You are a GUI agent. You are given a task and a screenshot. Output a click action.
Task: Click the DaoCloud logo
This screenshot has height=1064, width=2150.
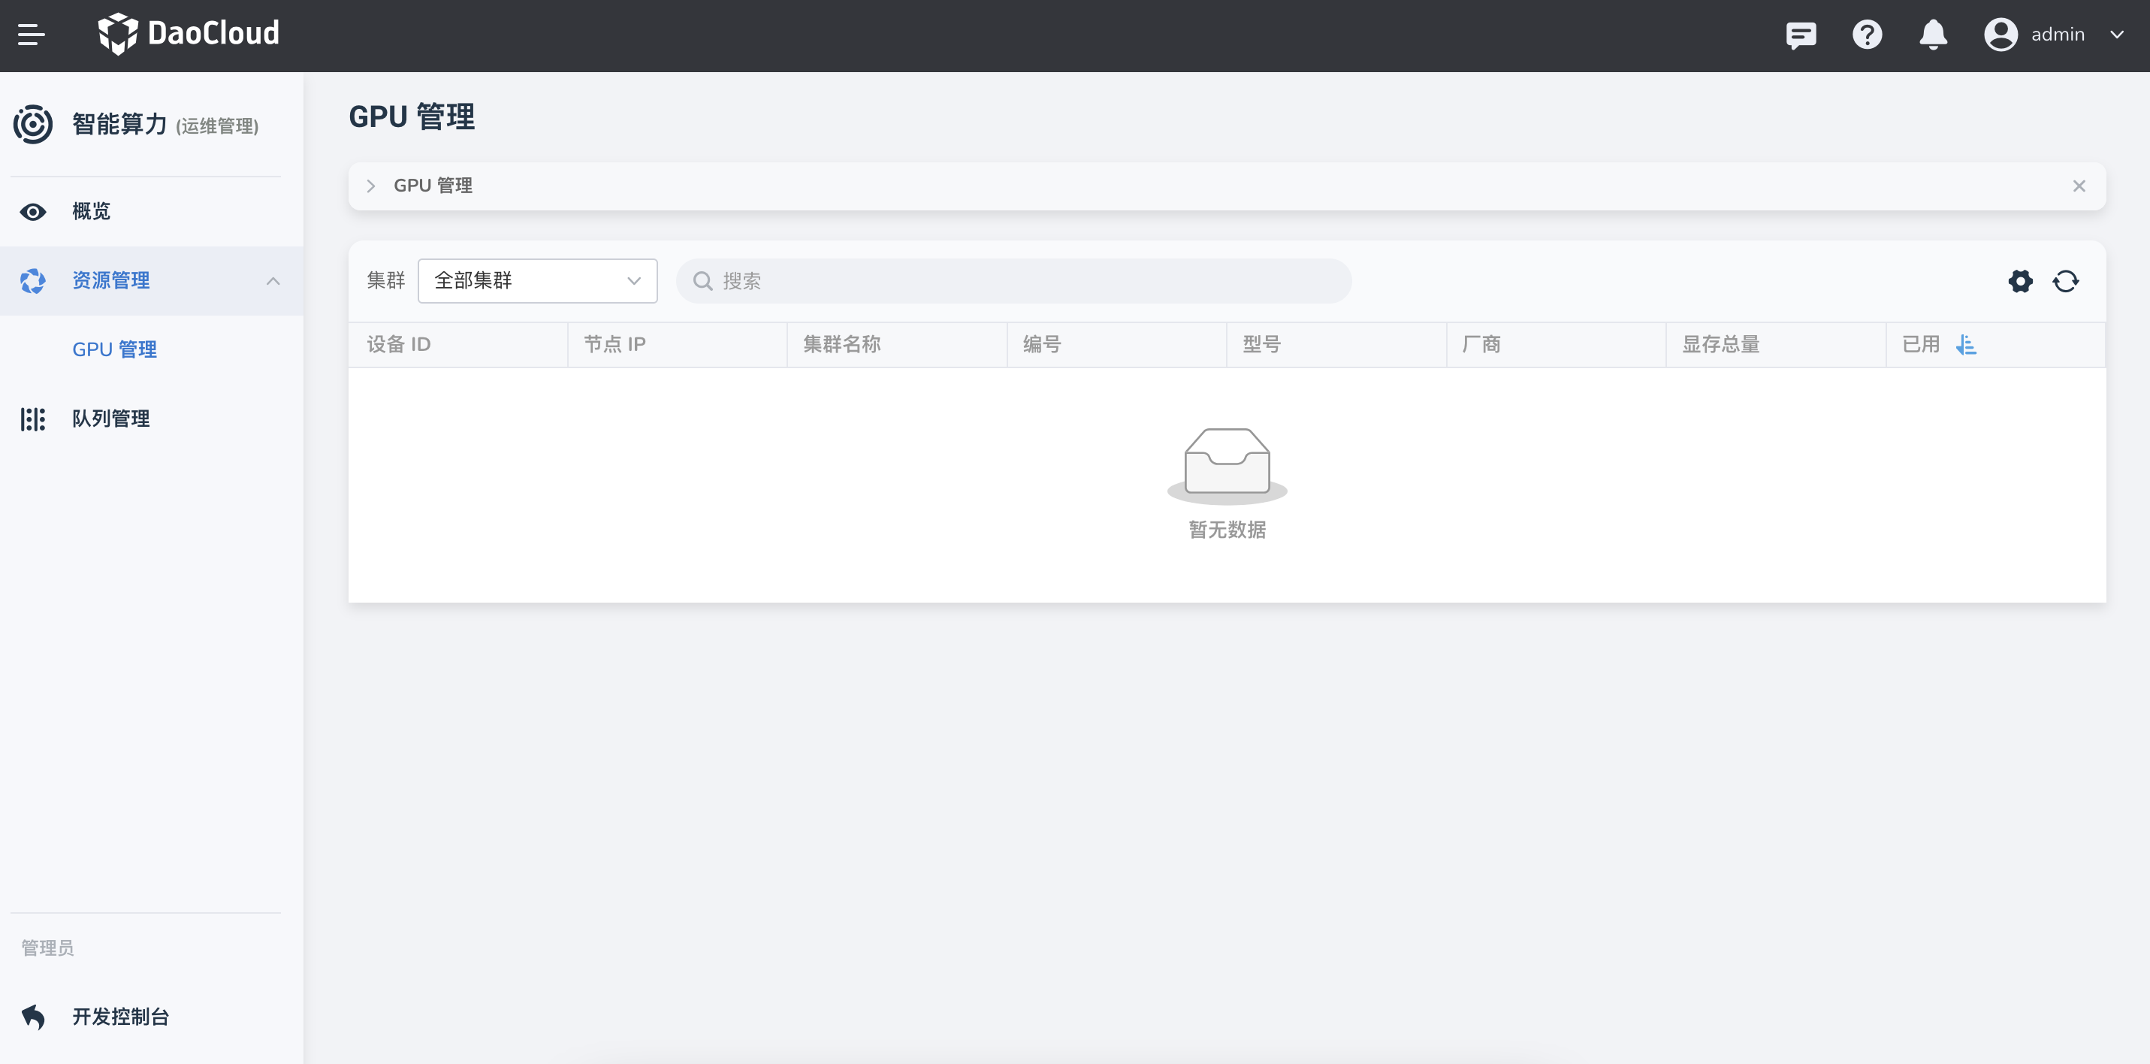tap(189, 33)
